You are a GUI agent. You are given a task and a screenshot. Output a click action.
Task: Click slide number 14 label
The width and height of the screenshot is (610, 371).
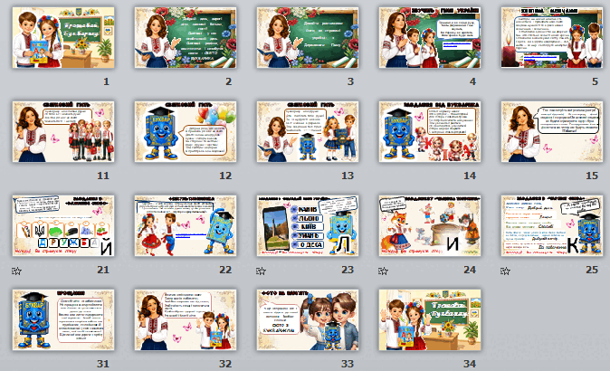(x=470, y=176)
